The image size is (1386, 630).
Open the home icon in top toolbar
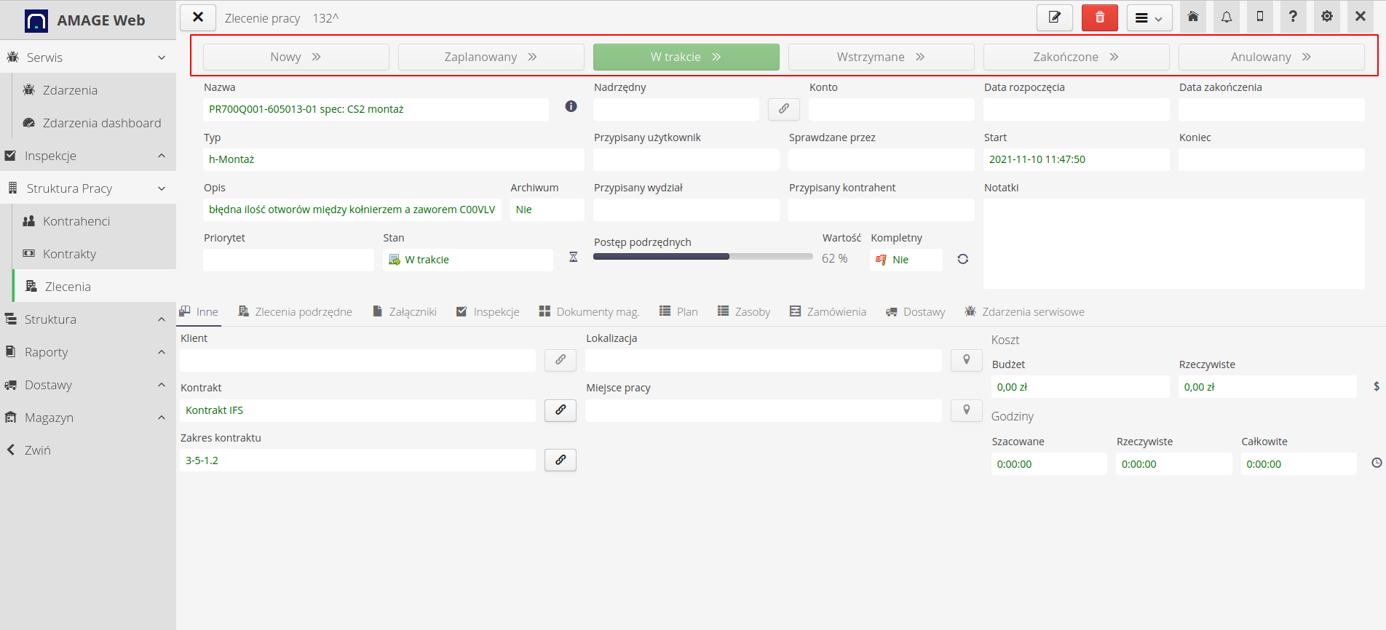pyautogui.click(x=1193, y=17)
